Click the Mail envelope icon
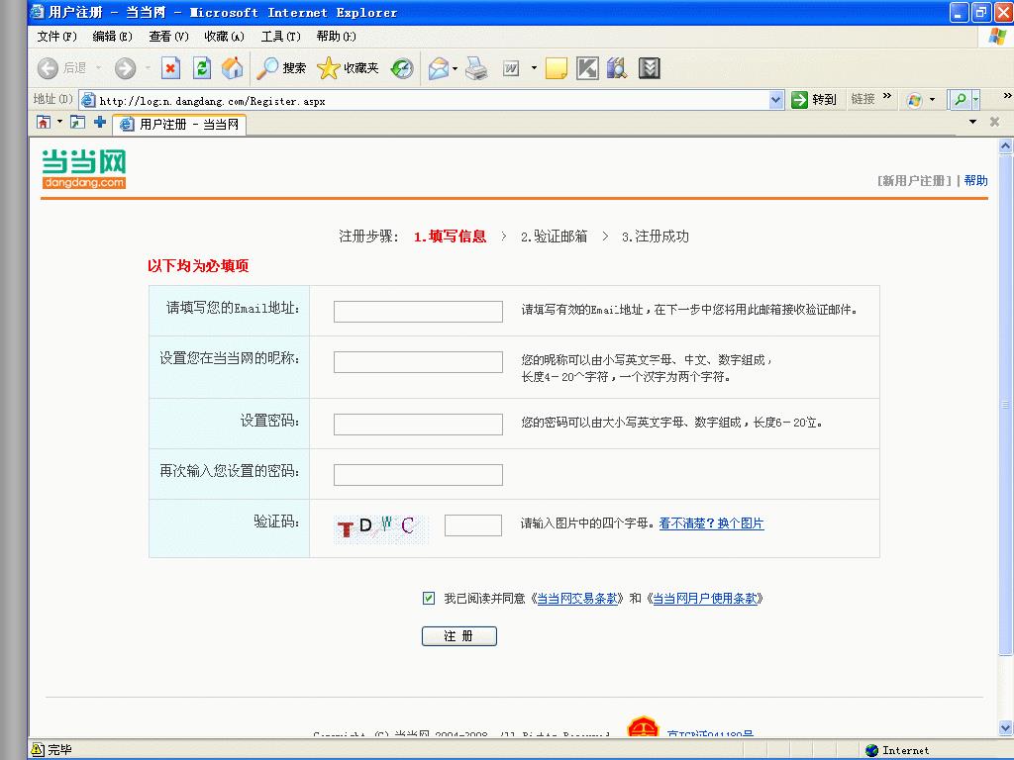 (x=439, y=68)
